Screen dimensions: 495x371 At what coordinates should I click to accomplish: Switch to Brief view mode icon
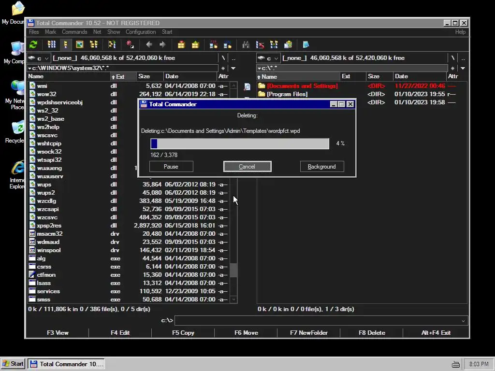pos(51,44)
